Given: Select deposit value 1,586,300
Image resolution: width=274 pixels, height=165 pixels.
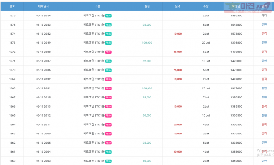Looking at the screenshot, I should (236, 15).
